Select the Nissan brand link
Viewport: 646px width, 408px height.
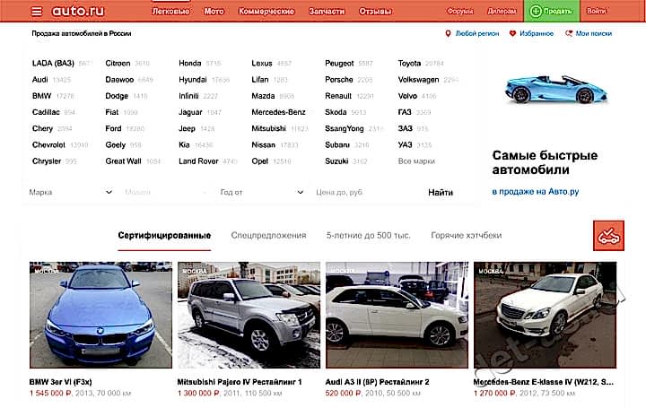(x=263, y=145)
